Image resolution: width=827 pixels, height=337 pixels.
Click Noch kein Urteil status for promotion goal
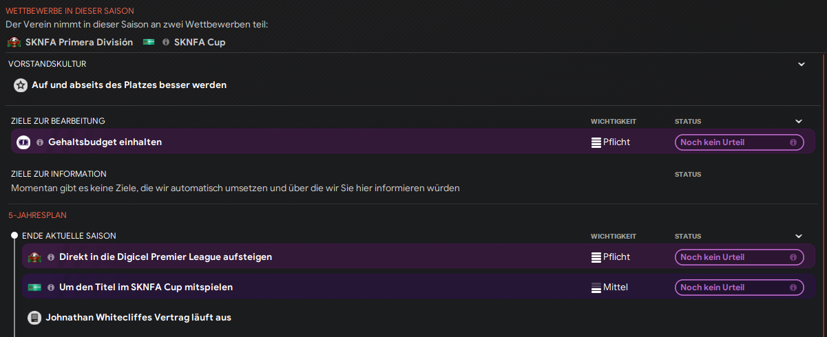point(740,257)
